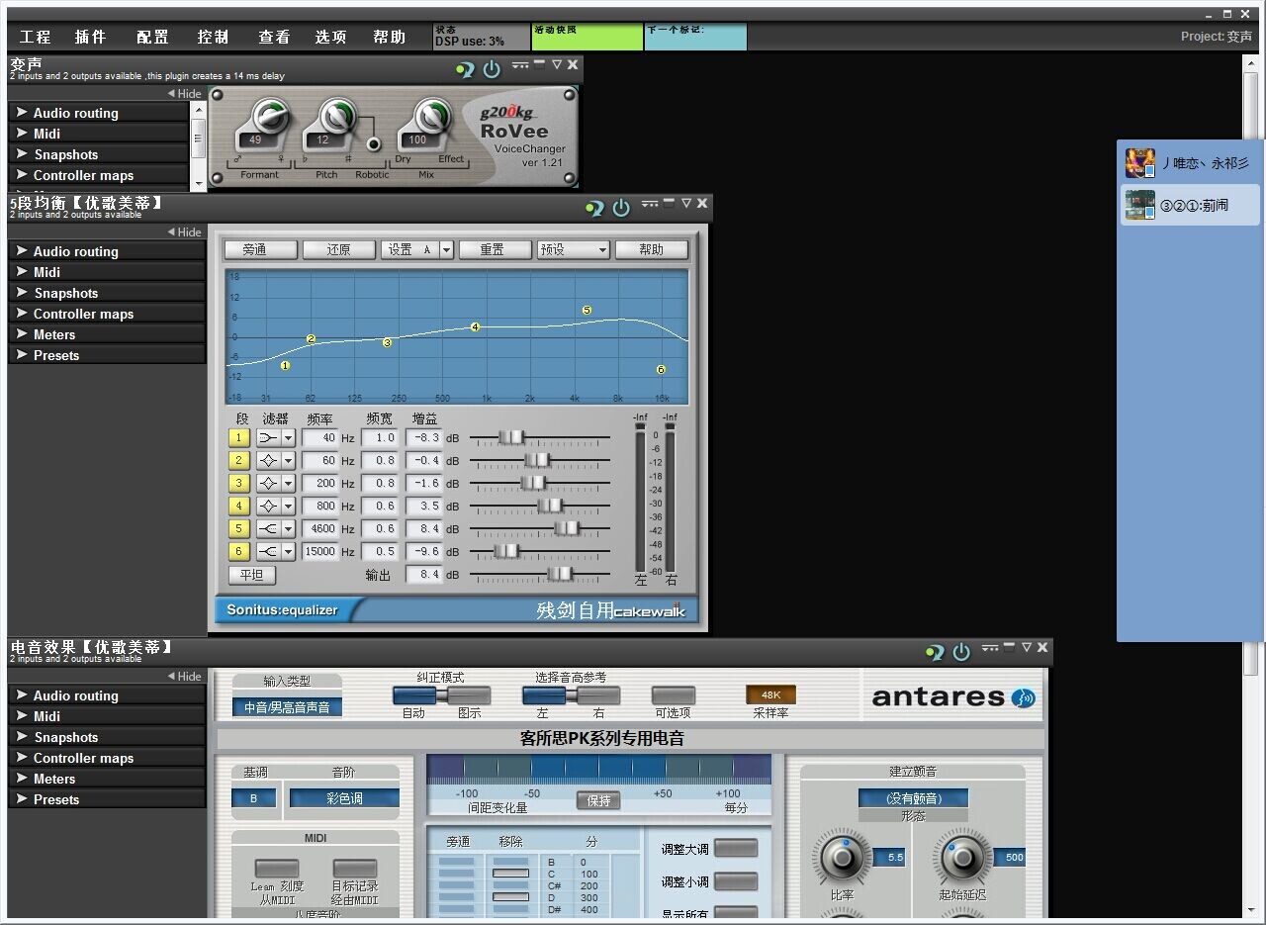The height and width of the screenshot is (925, 1266).
Task: Switch 纠正模式 to 自动
Action: [414, 696]
